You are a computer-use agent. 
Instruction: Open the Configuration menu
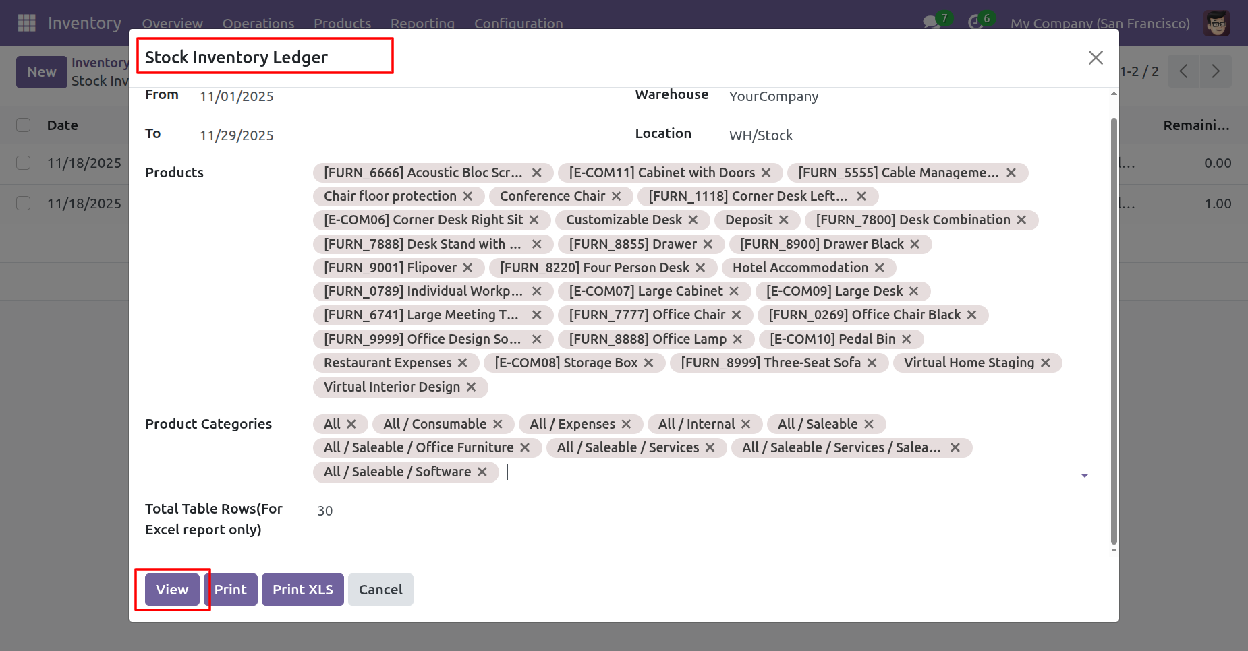518,24
